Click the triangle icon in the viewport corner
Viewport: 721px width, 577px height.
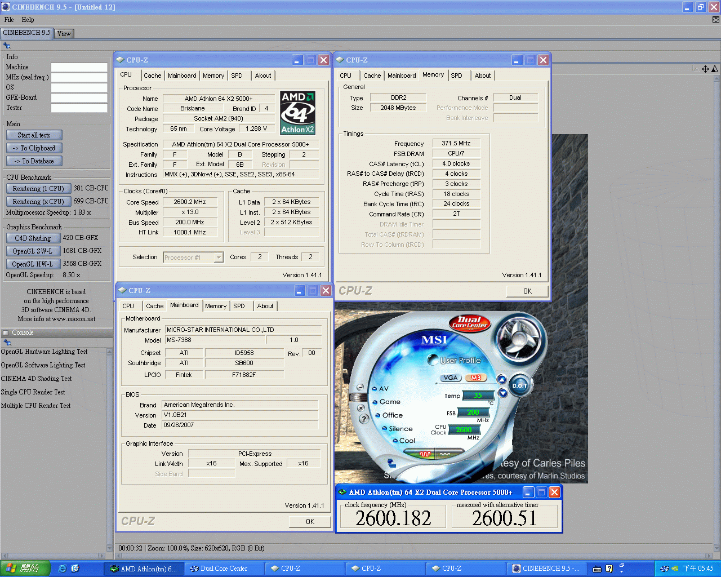[715, 69]
